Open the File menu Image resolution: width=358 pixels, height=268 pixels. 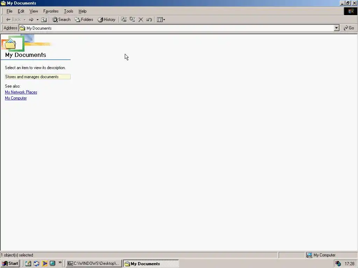[x=9, y=11]
